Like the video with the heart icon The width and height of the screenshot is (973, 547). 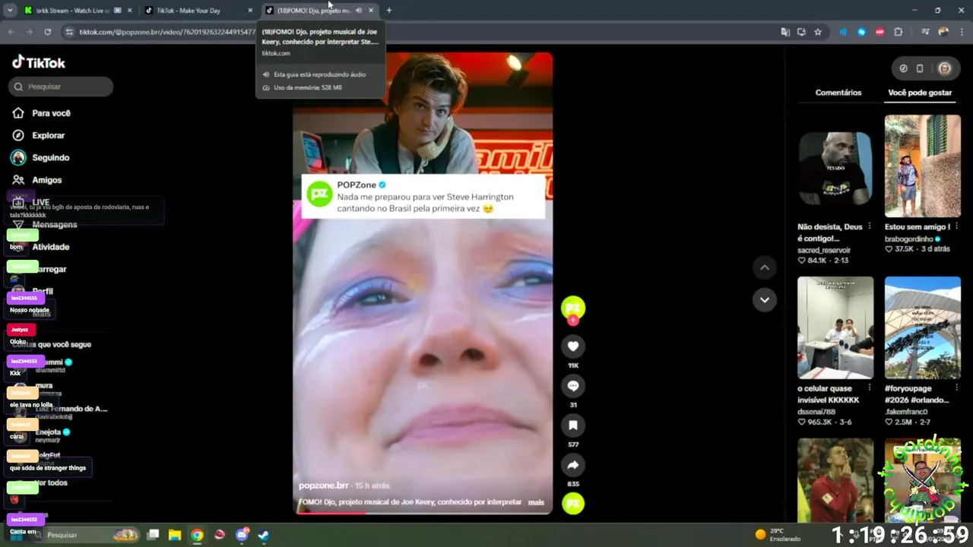[573, 346]
